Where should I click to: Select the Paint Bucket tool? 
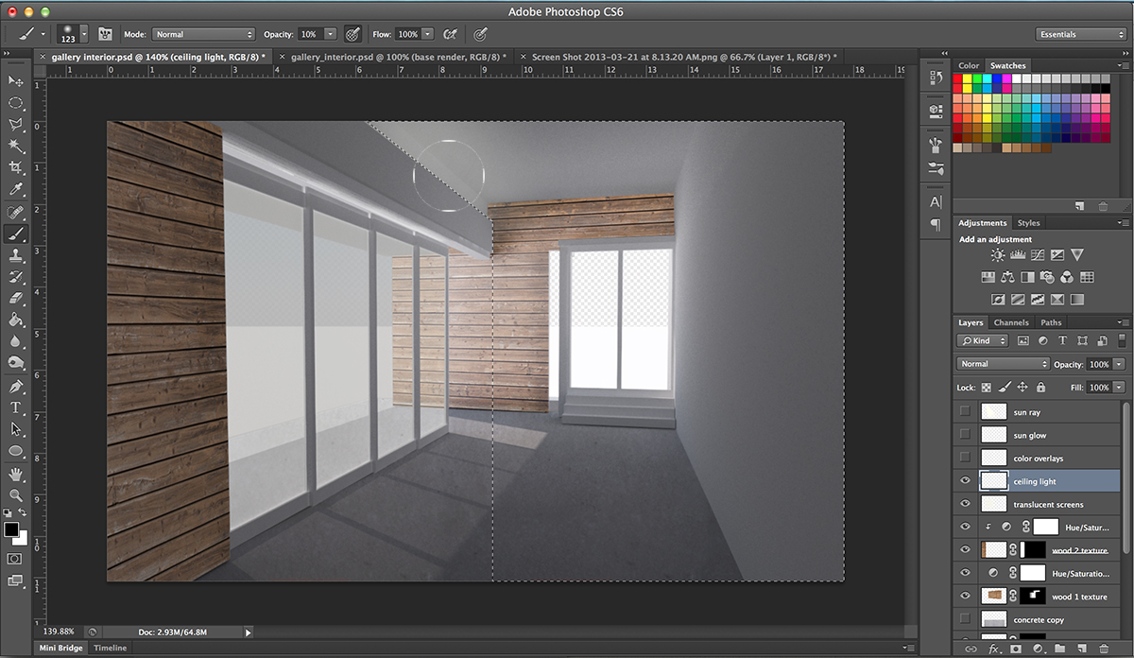click(16, 320)
